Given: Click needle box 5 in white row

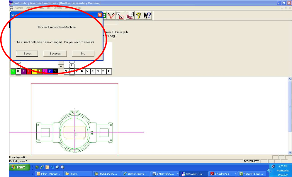Looking at the screenshot, I should tap(87, 72).
